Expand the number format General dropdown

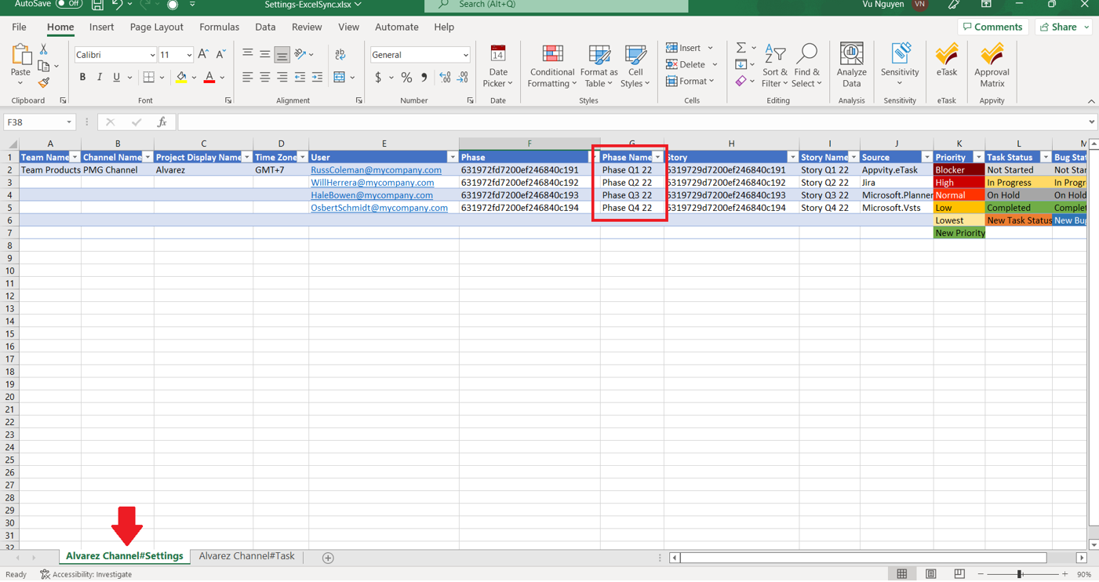coord(465,55)
